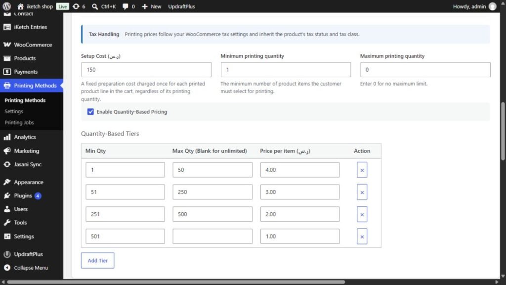The height and width of the screenshot is (285, 506).
Task: Click the updates icon showing 6
Action: 76,6
